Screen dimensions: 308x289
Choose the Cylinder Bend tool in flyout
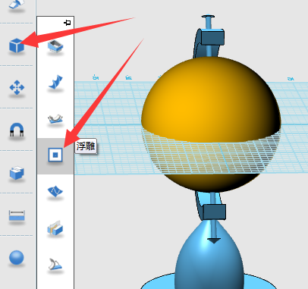point(55,264)
